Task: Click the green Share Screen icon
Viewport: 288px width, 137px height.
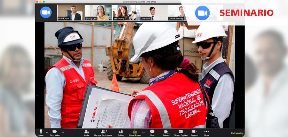Action: [x=135, y=131]
